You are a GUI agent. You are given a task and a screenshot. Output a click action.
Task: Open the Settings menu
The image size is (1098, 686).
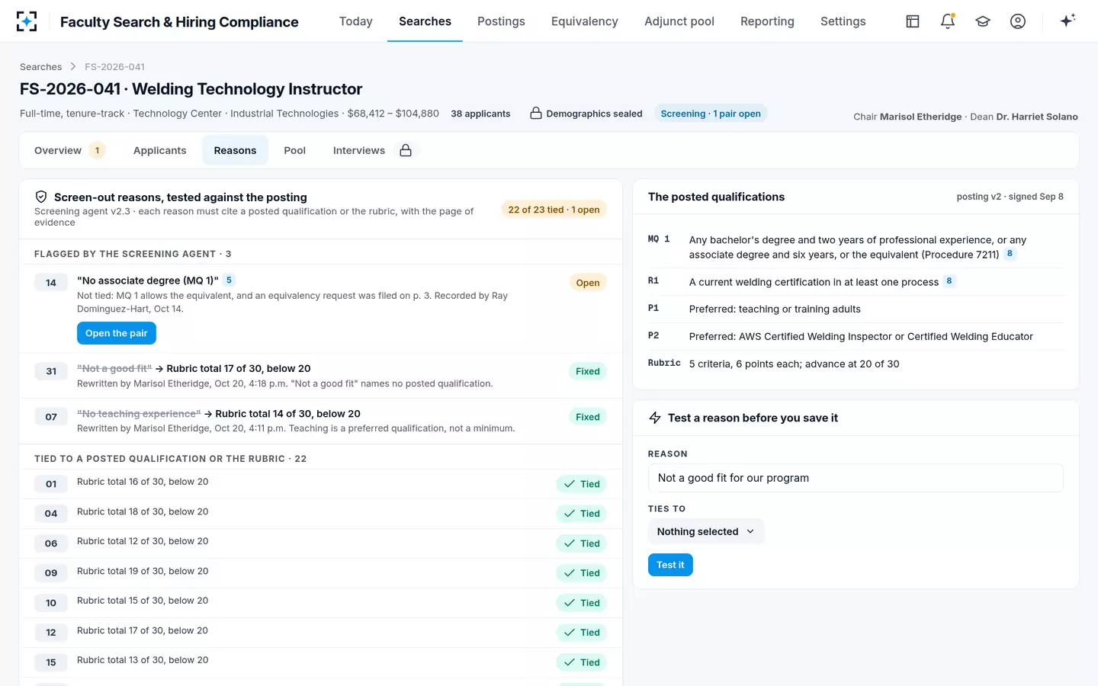tap(843, 21)
